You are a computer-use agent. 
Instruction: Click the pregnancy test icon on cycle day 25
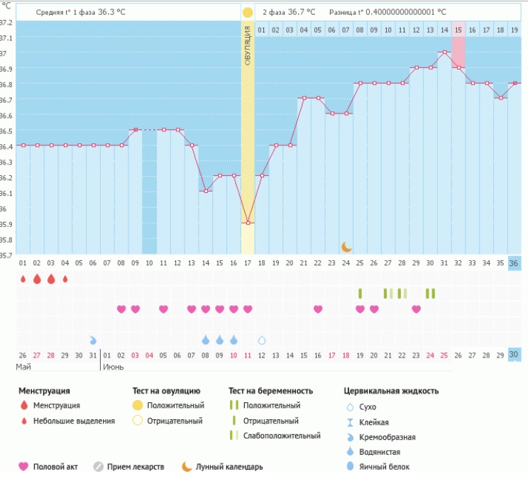360,293
